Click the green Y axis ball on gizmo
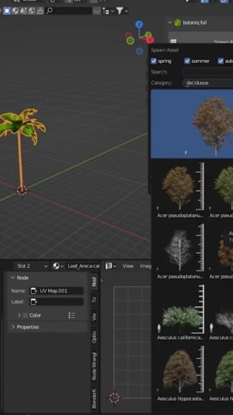The width and height of the screenshot is (233, 415). coord(148,34)
